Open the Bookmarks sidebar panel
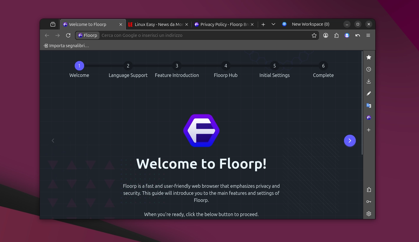This screenshot has width=419, height=242. (369, 57)
